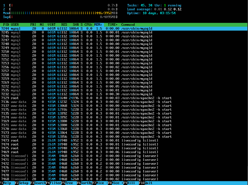Select liveconfig client process PID 7469
Screen dimensions: 248x185
pos(124,152)
